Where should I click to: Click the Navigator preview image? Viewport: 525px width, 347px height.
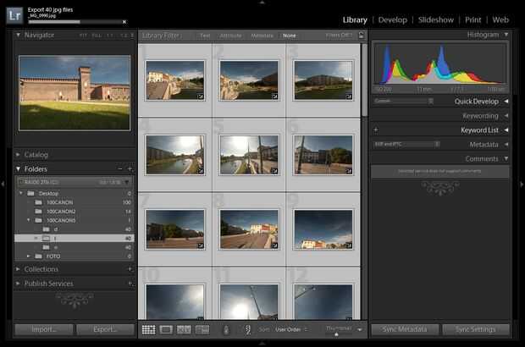[75, 93]
